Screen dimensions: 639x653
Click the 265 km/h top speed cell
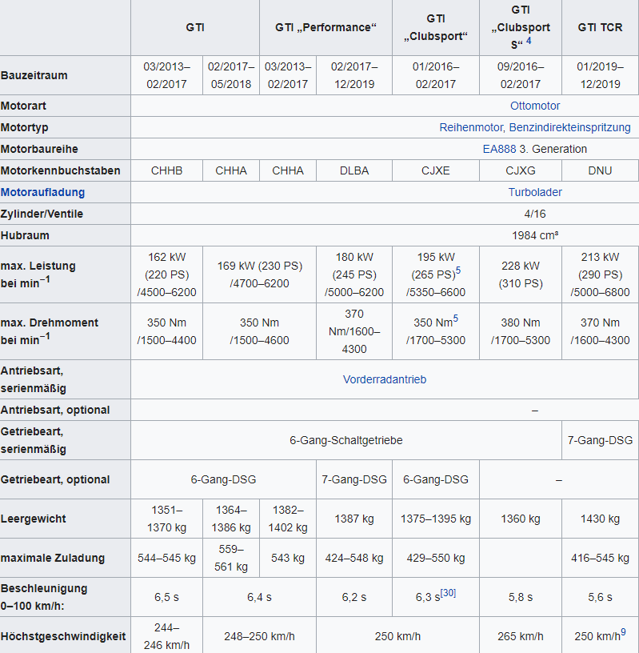521,635
